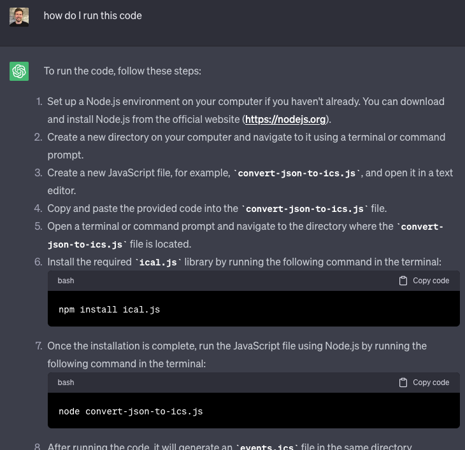Click the "node convert-json-to-ics.js" code line

pyautogui.click(x=131, y=411)
